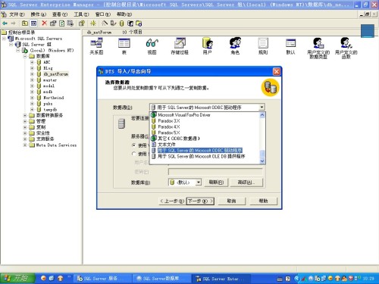379x284 pixels.
Task: Click the up-one-level folder toolbar icon
Action: coord(25,23)
